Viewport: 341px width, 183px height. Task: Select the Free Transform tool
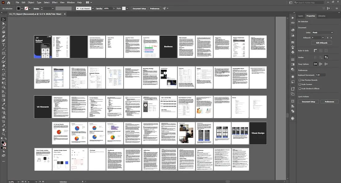point(3,83)
